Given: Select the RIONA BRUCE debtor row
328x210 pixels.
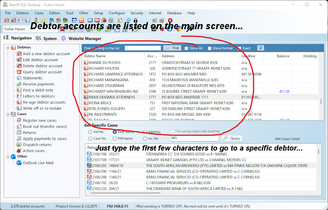Looking at the screenshot, I should pos(201,103).
